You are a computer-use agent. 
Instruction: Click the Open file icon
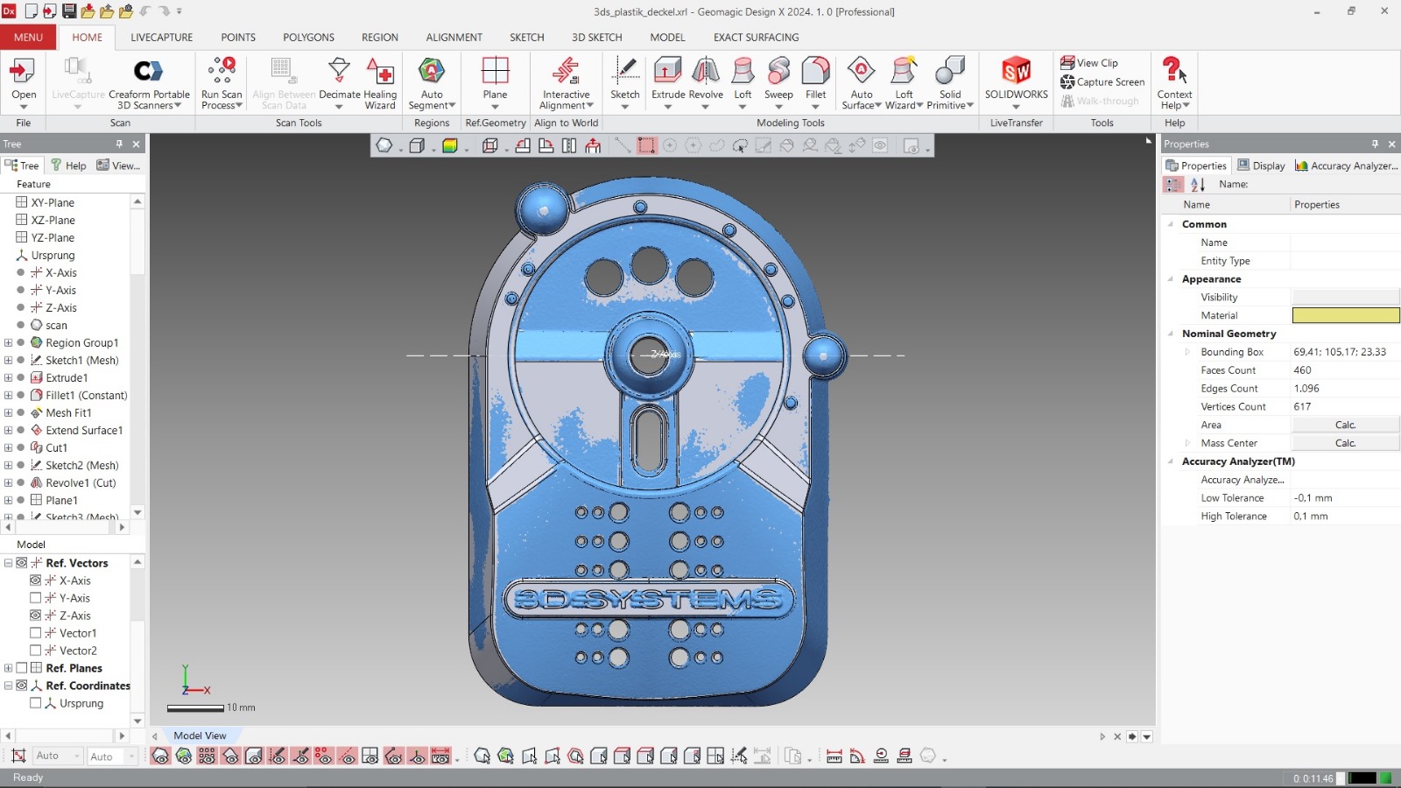coord(24,70)
